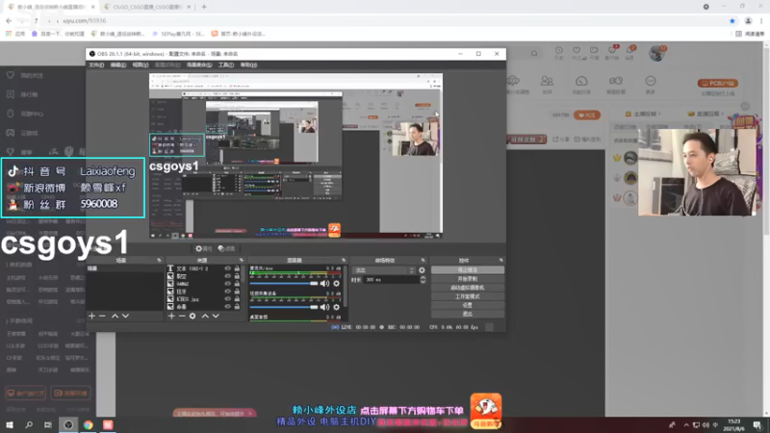Hide the bottom source in the list
770x433 pixels.
[227, 306]
